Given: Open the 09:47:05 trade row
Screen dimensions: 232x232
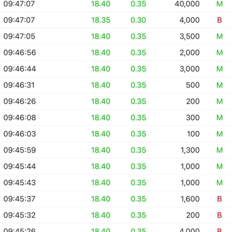Looking at the screenshot, I should 116,36.
